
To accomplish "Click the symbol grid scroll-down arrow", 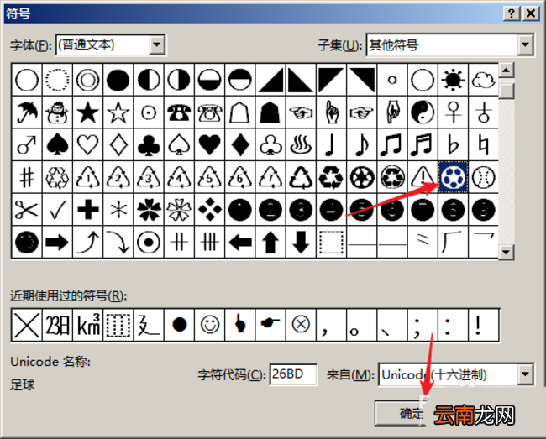I will click(x=507, y=252).
